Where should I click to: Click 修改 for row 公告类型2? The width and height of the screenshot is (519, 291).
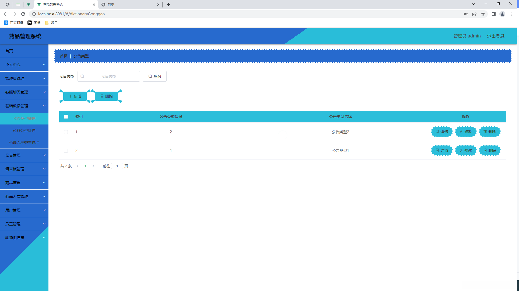tap(466, 132)
